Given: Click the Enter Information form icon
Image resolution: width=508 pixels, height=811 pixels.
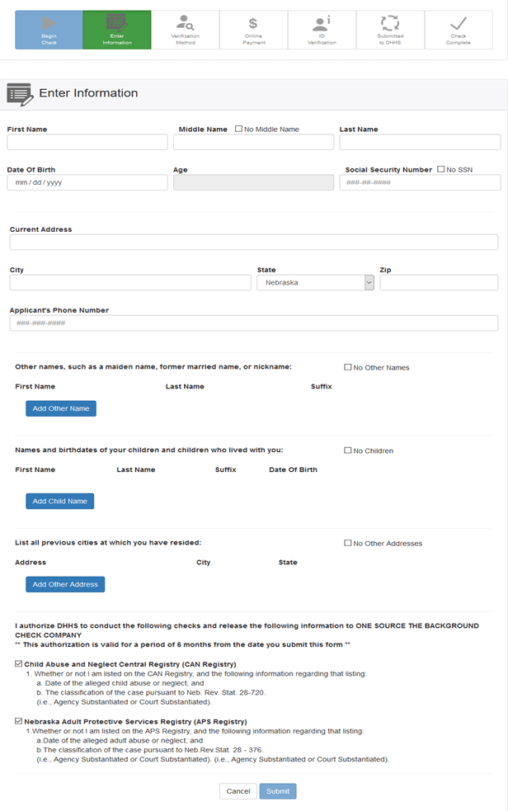Looking at the screenshot, I should (x=117, y=22).
